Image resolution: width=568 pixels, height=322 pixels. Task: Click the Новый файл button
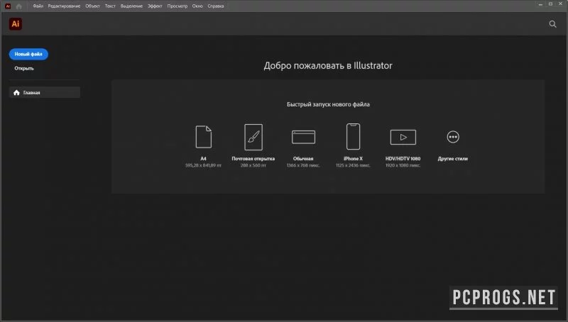(28, 54)
